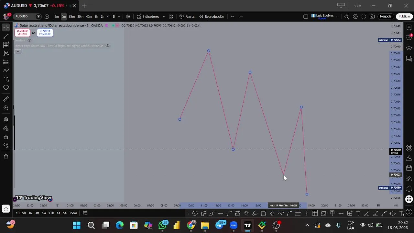Click the COMPRAR price button

(x=45, y=33)
